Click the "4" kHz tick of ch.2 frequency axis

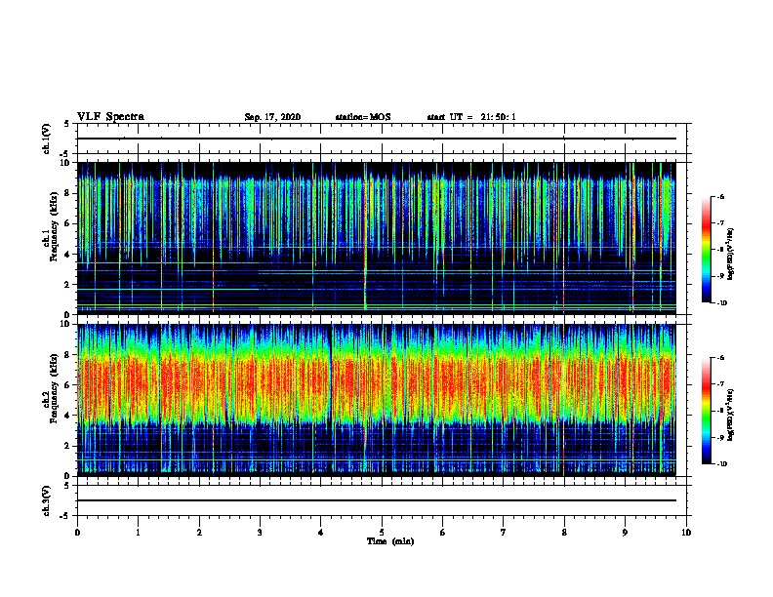pos(68,416)
